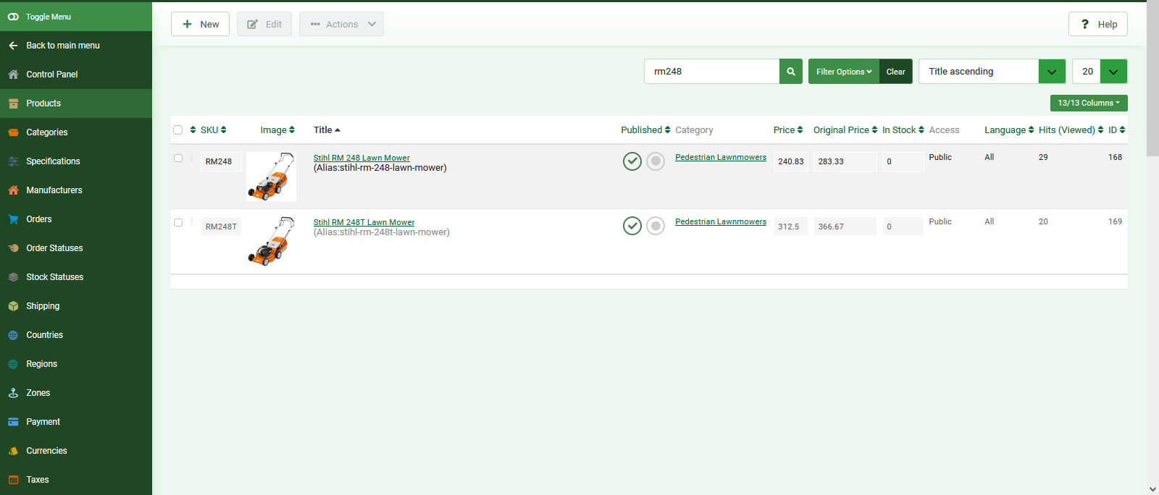Open Pedestrian Lawnmowers category link for RM248T
The width and height of the screenshot is (1159, 495).
(721, 221)
